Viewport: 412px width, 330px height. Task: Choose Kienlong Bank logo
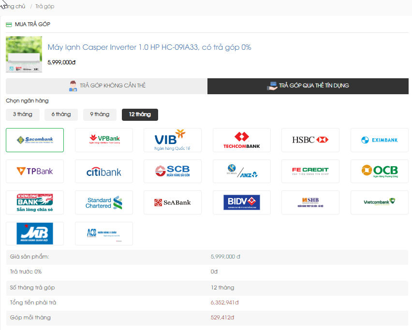click(35, 202)
